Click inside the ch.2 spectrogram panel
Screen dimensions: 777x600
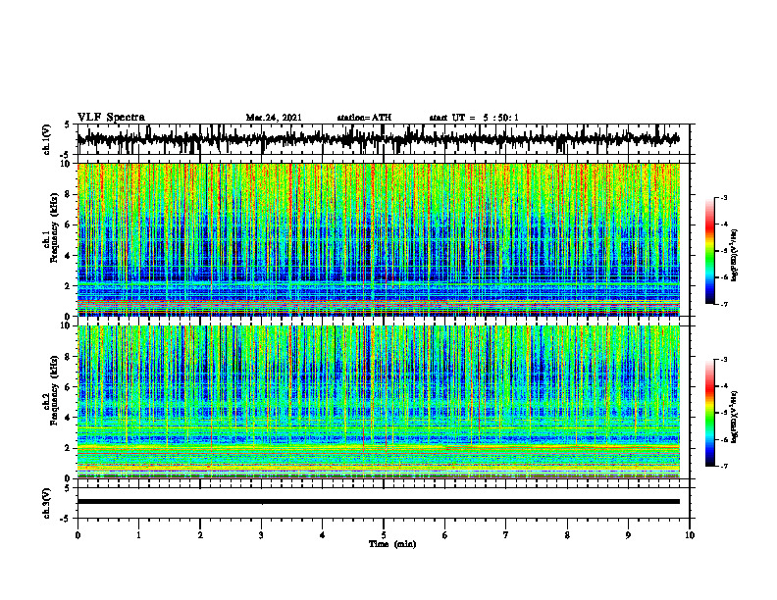click(378, 402)
